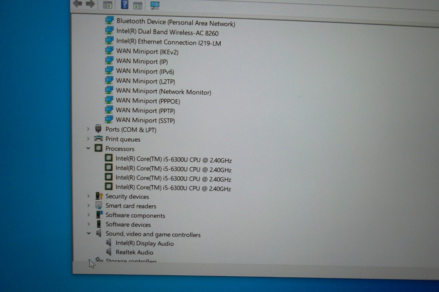This screenshot has width=439, height=292.
Task: Select the WAN Miniport (IP) label
Action: click(142, 61)
